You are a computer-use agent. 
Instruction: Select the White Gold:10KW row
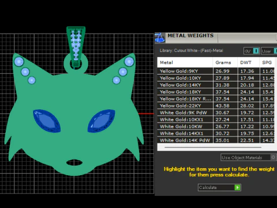216,127
